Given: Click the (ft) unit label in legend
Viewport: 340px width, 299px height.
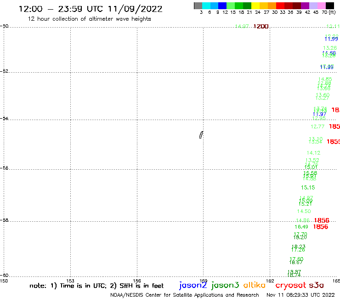Looking at the screenshot, I should click(x=332, y=12).
